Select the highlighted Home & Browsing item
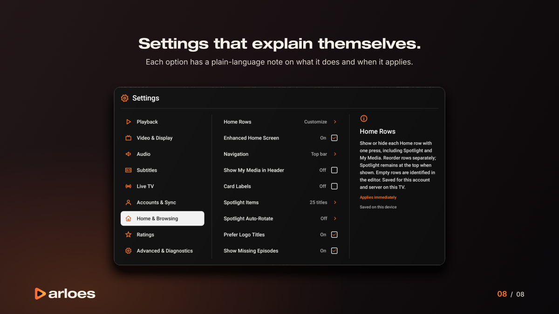Image resolution: width=559 pixels, height=314 pixels. point(162,219)
